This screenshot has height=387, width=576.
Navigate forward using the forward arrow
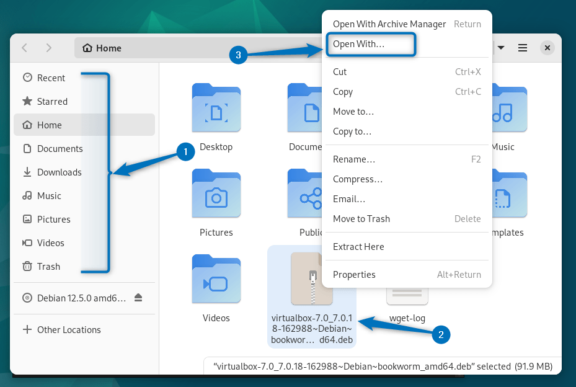click(x=48, y=48)
